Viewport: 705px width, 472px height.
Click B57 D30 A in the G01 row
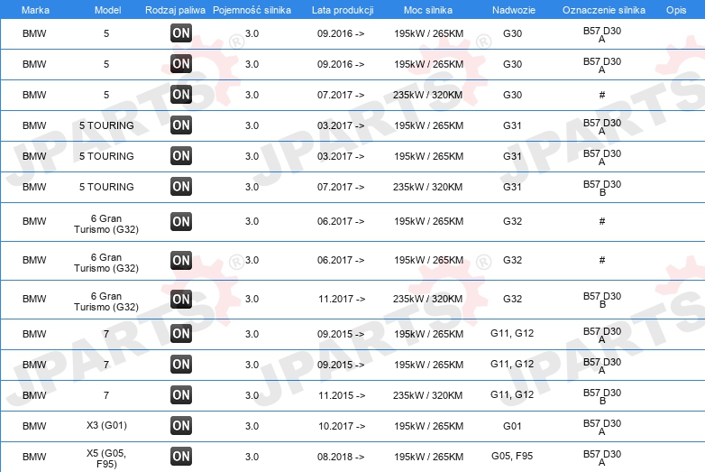[602, 427]
